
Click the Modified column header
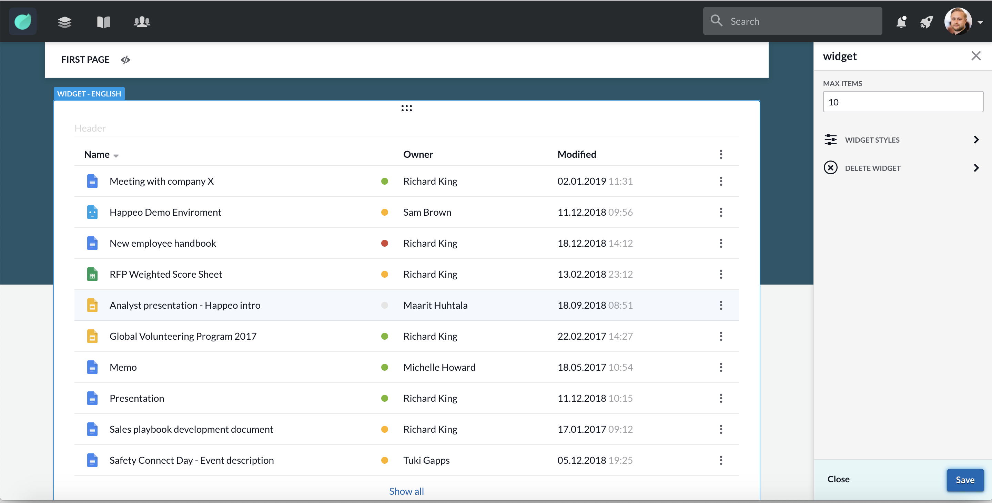tap(577, 154)
